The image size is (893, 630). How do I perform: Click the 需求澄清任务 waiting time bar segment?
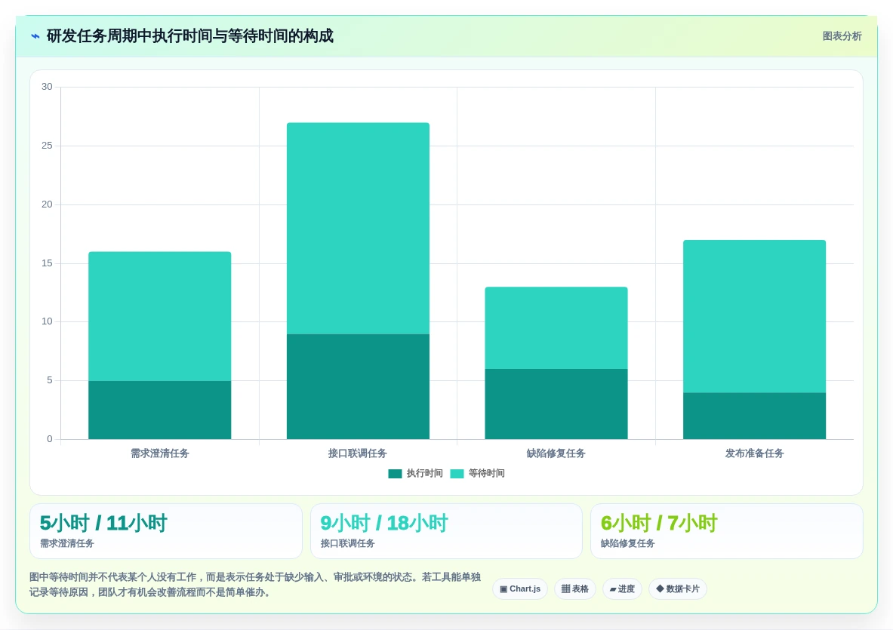159,316
